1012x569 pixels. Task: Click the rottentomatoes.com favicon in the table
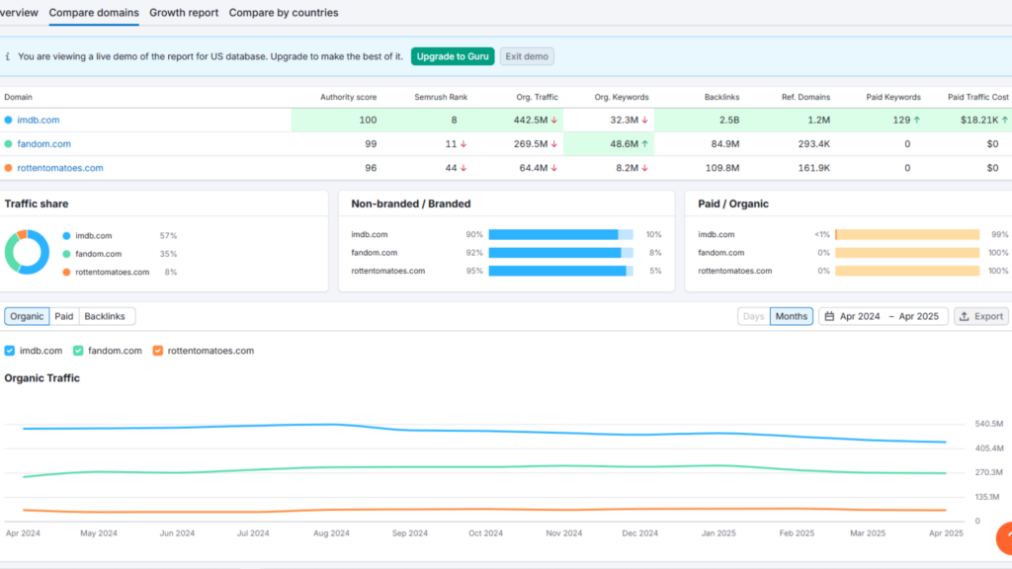(10, 168)
